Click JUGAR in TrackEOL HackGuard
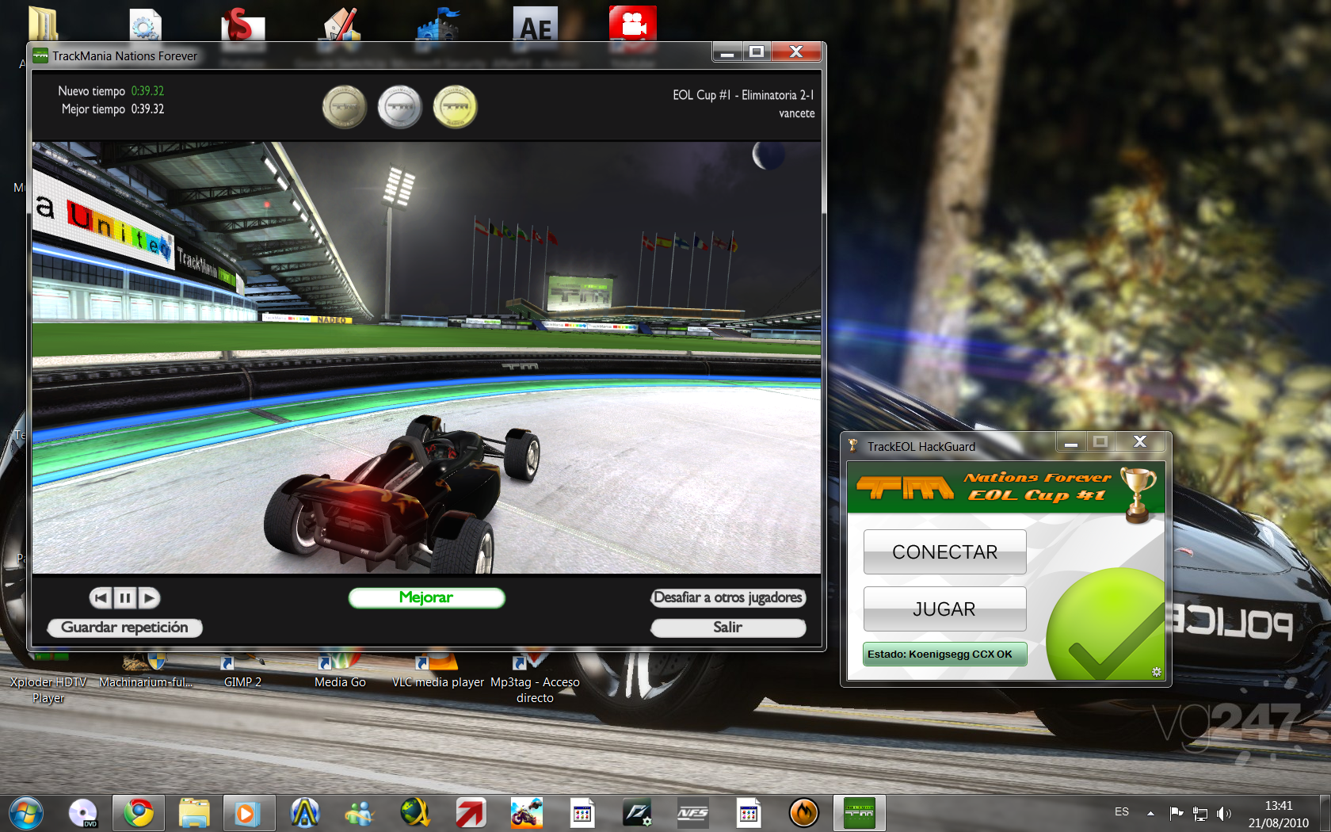The width and height of the screenshot is (1331, 832). [944, 609]
